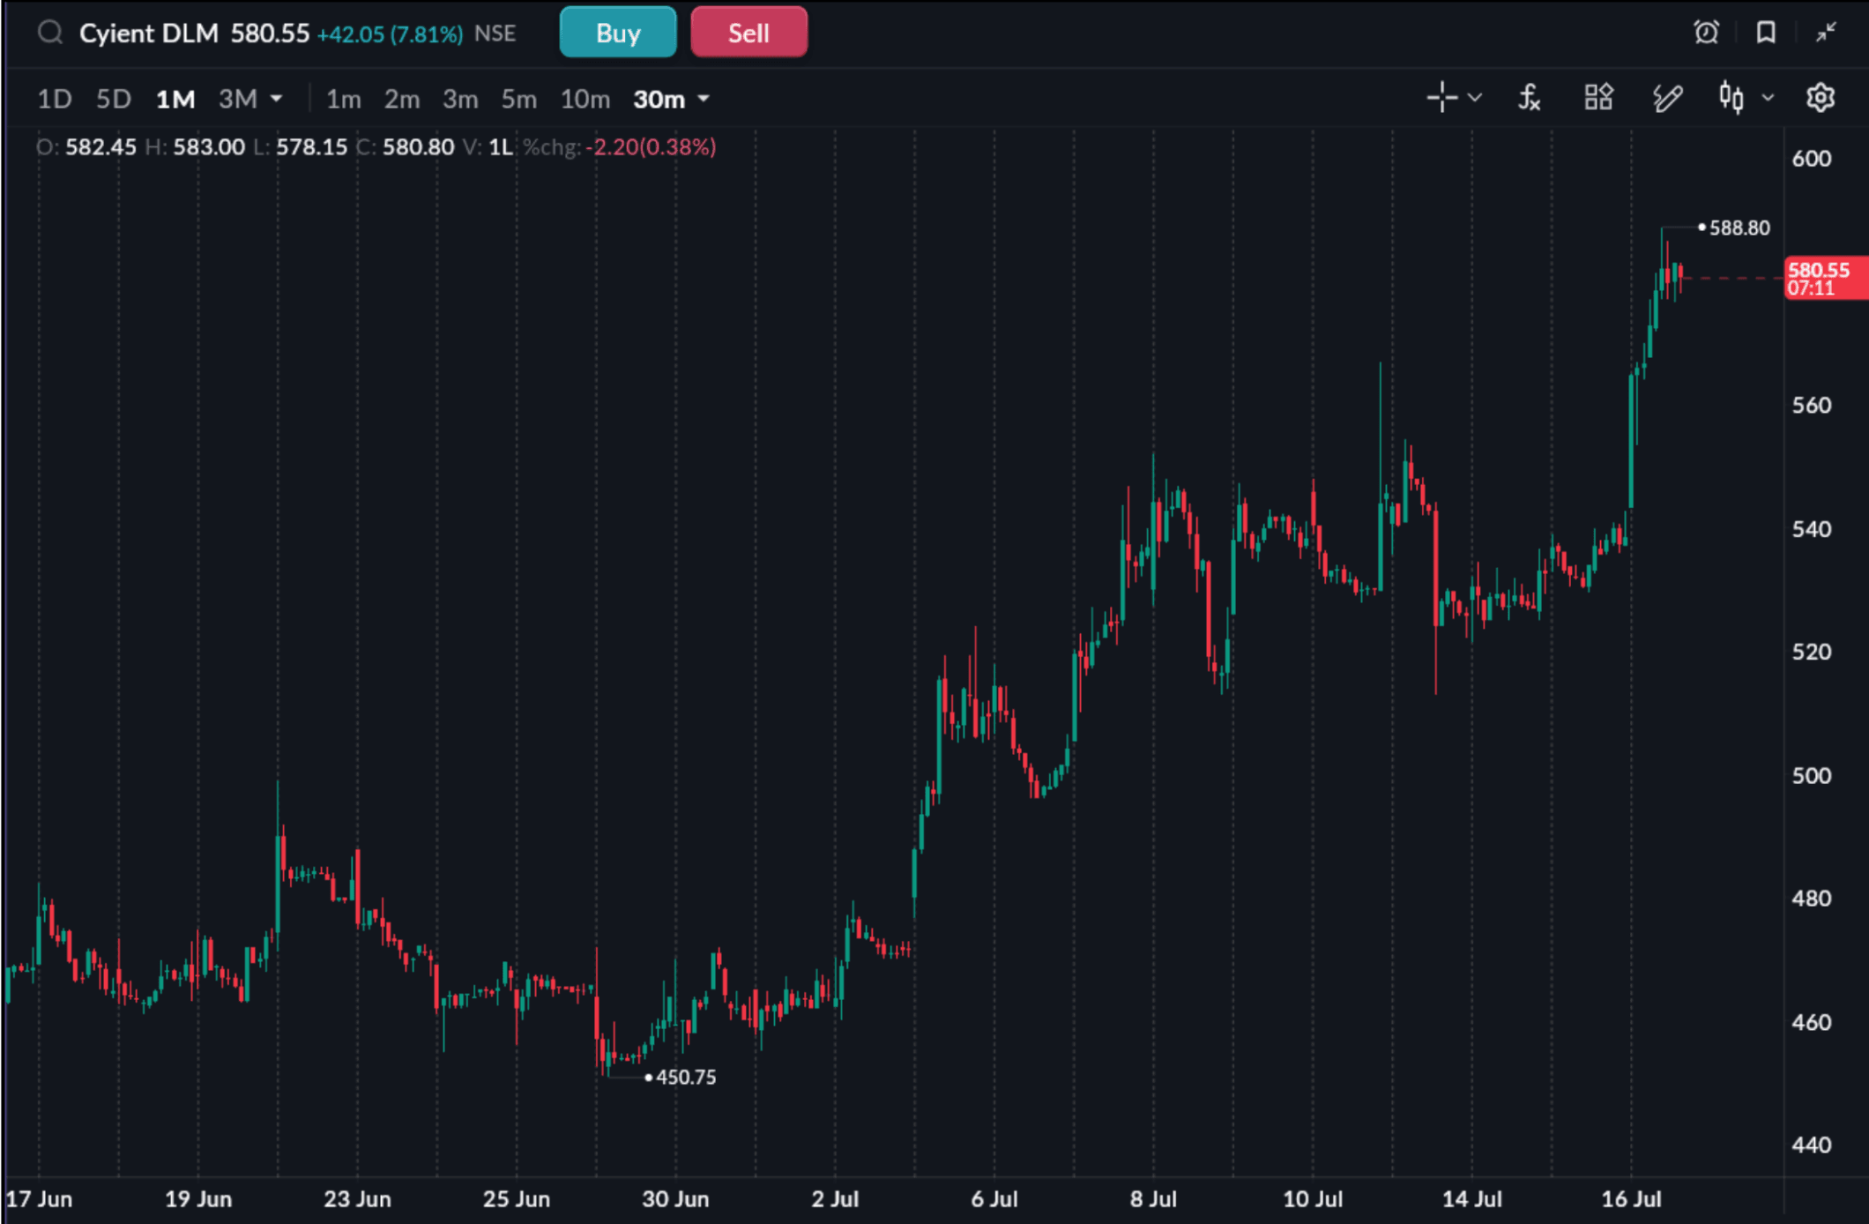Viewport: 1869px width, 1224px height.
Task: Select the 10m candle interval
Action: (x=585, y=100)
